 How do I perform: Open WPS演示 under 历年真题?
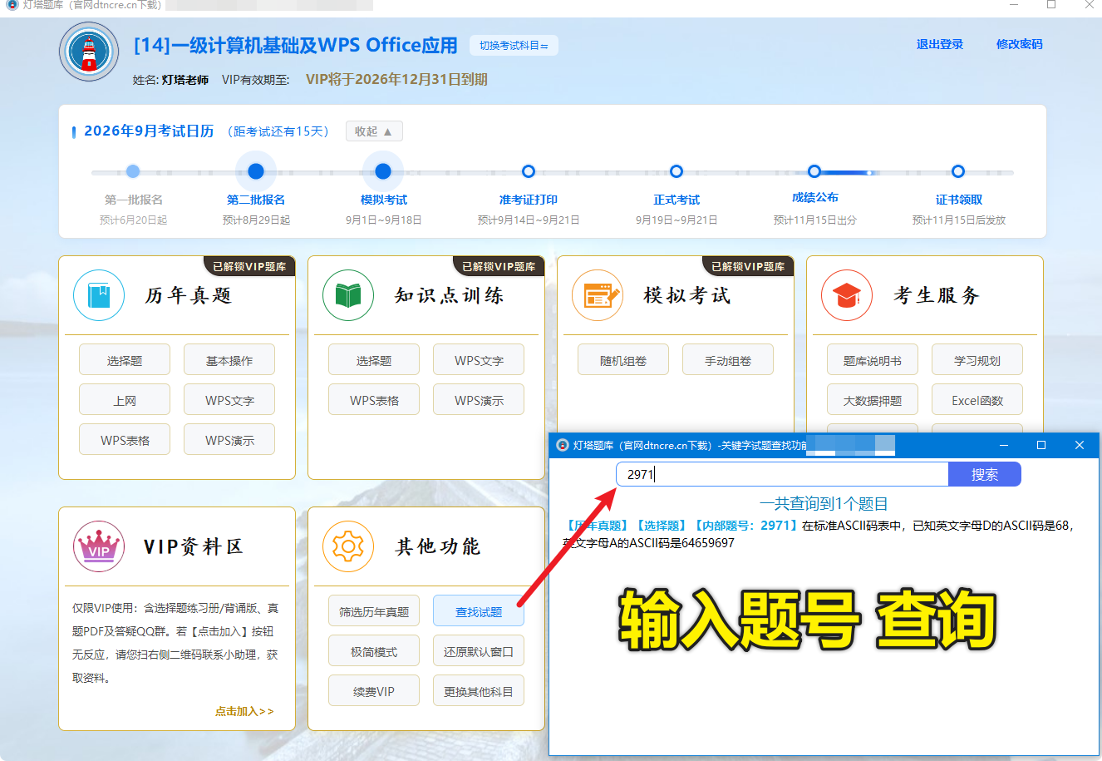pyautogui.click(x=229, y=440)
